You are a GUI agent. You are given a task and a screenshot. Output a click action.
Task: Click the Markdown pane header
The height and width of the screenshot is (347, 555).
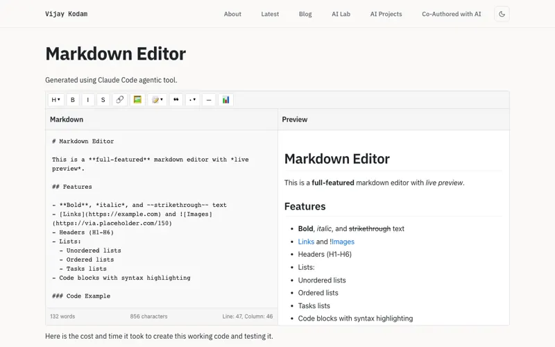[x=162, y=119]
